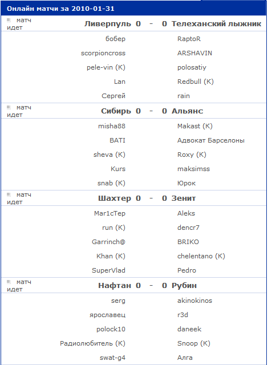This screenshot has width=268, height=365.
Task: Select Зенит team name
Action: pyautogui.click(x=184, y=198)
